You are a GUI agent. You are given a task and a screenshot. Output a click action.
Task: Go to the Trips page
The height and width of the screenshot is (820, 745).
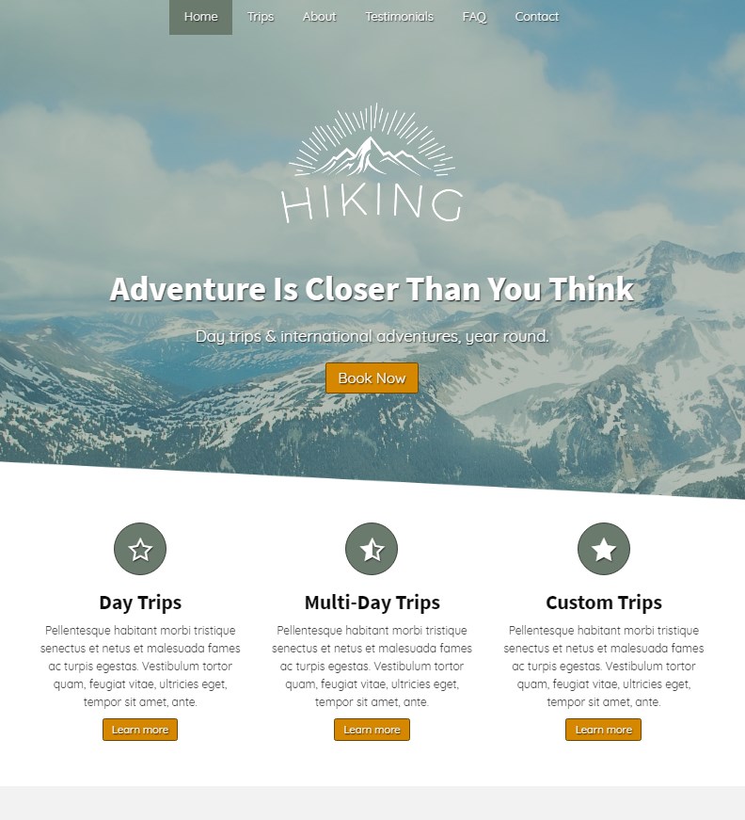pyautogui.click(x=261, y=17)
